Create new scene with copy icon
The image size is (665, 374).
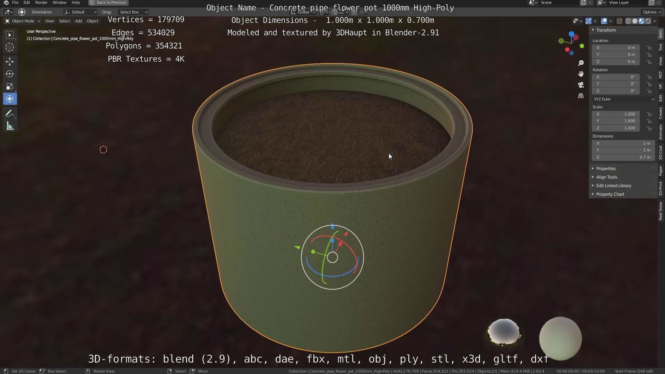[583, 2]
